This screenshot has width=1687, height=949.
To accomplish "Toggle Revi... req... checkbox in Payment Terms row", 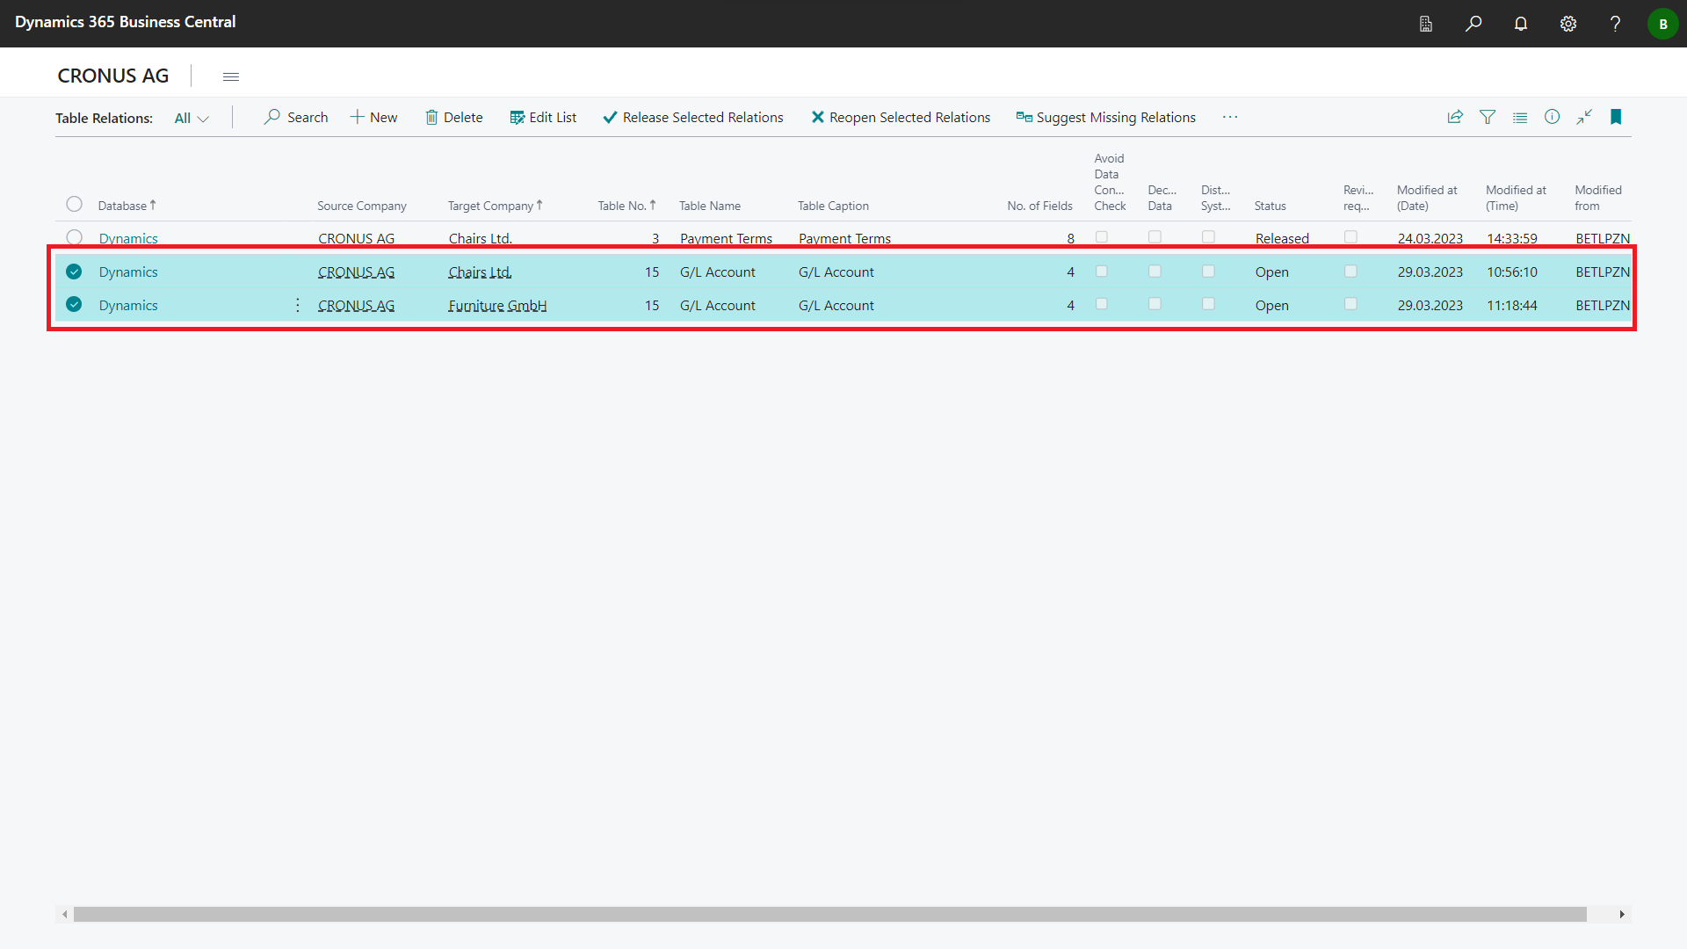I will coord(1350,237).
